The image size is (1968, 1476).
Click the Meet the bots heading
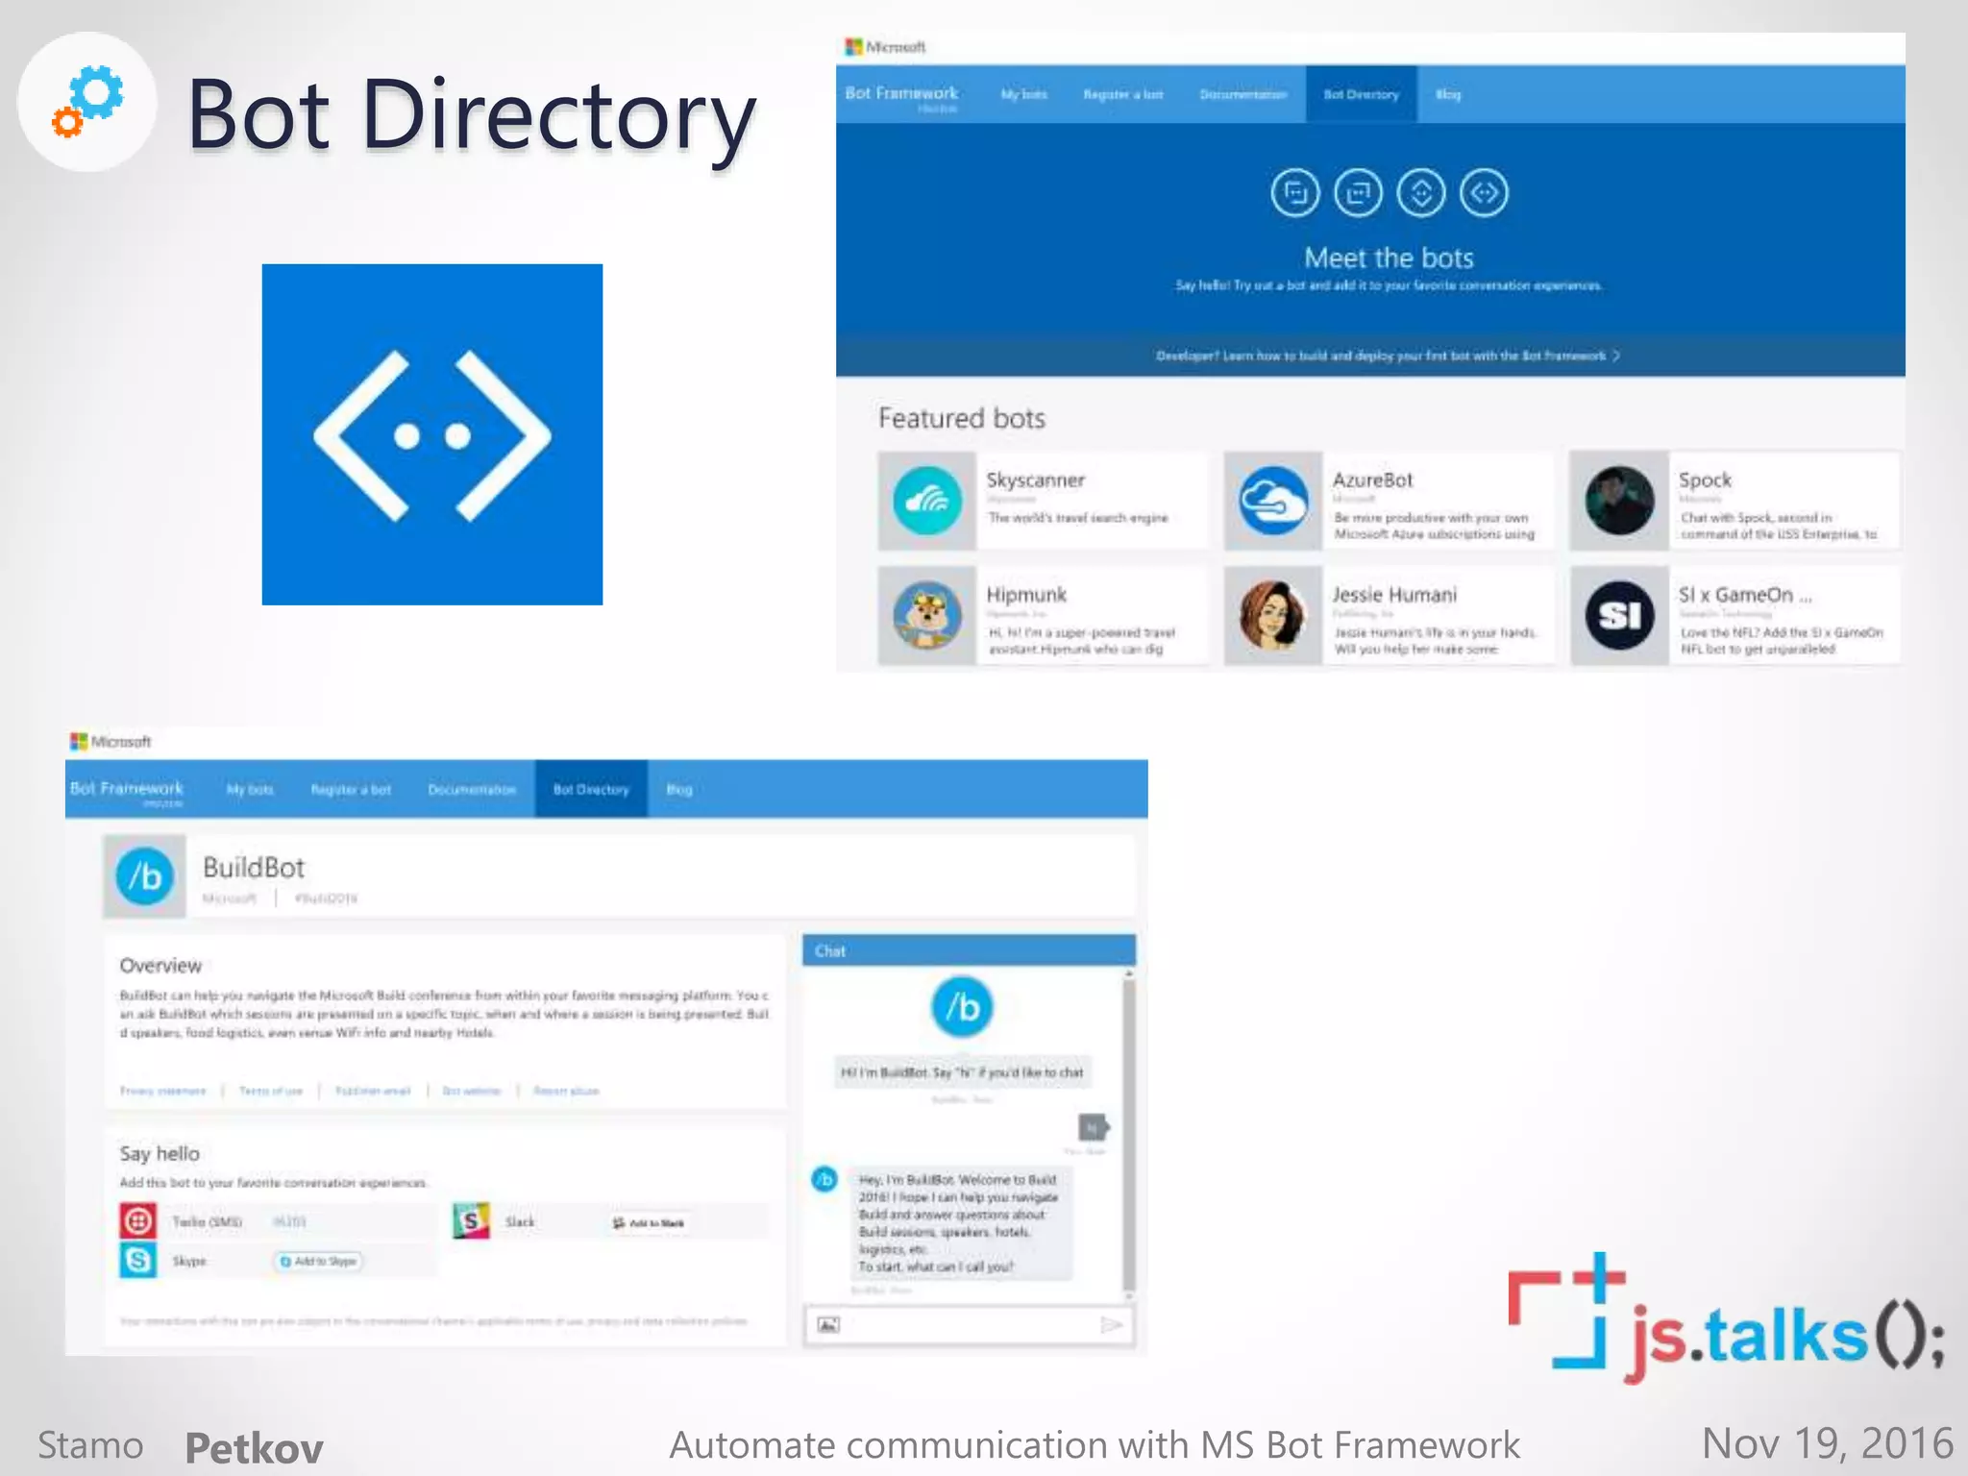click(1389, 258)
